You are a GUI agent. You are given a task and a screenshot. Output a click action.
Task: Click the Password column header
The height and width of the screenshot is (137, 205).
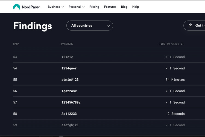67,44
